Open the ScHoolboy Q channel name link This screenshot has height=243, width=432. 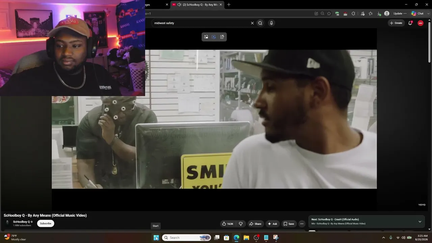[x=22, y=222]
